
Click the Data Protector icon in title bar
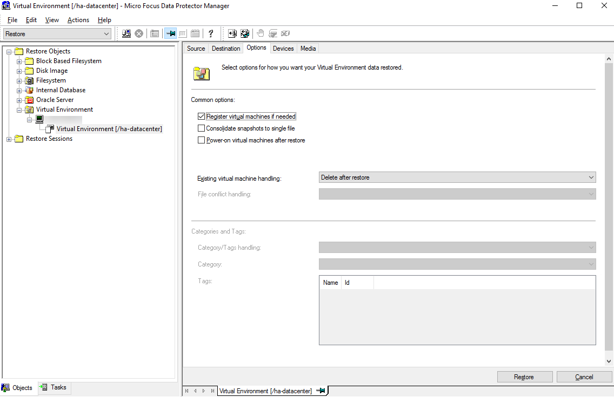point(6,6)
